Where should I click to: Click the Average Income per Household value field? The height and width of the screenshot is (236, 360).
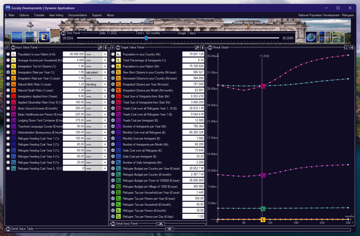[73, 60]
